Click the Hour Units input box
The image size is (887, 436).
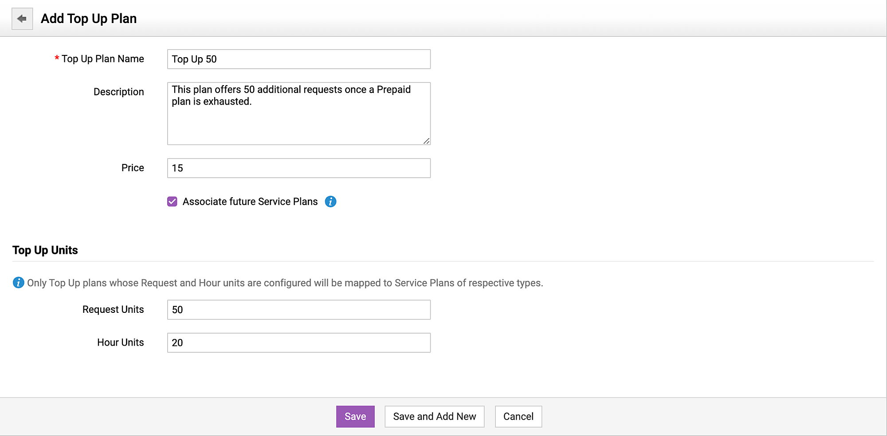pos(298,343)
